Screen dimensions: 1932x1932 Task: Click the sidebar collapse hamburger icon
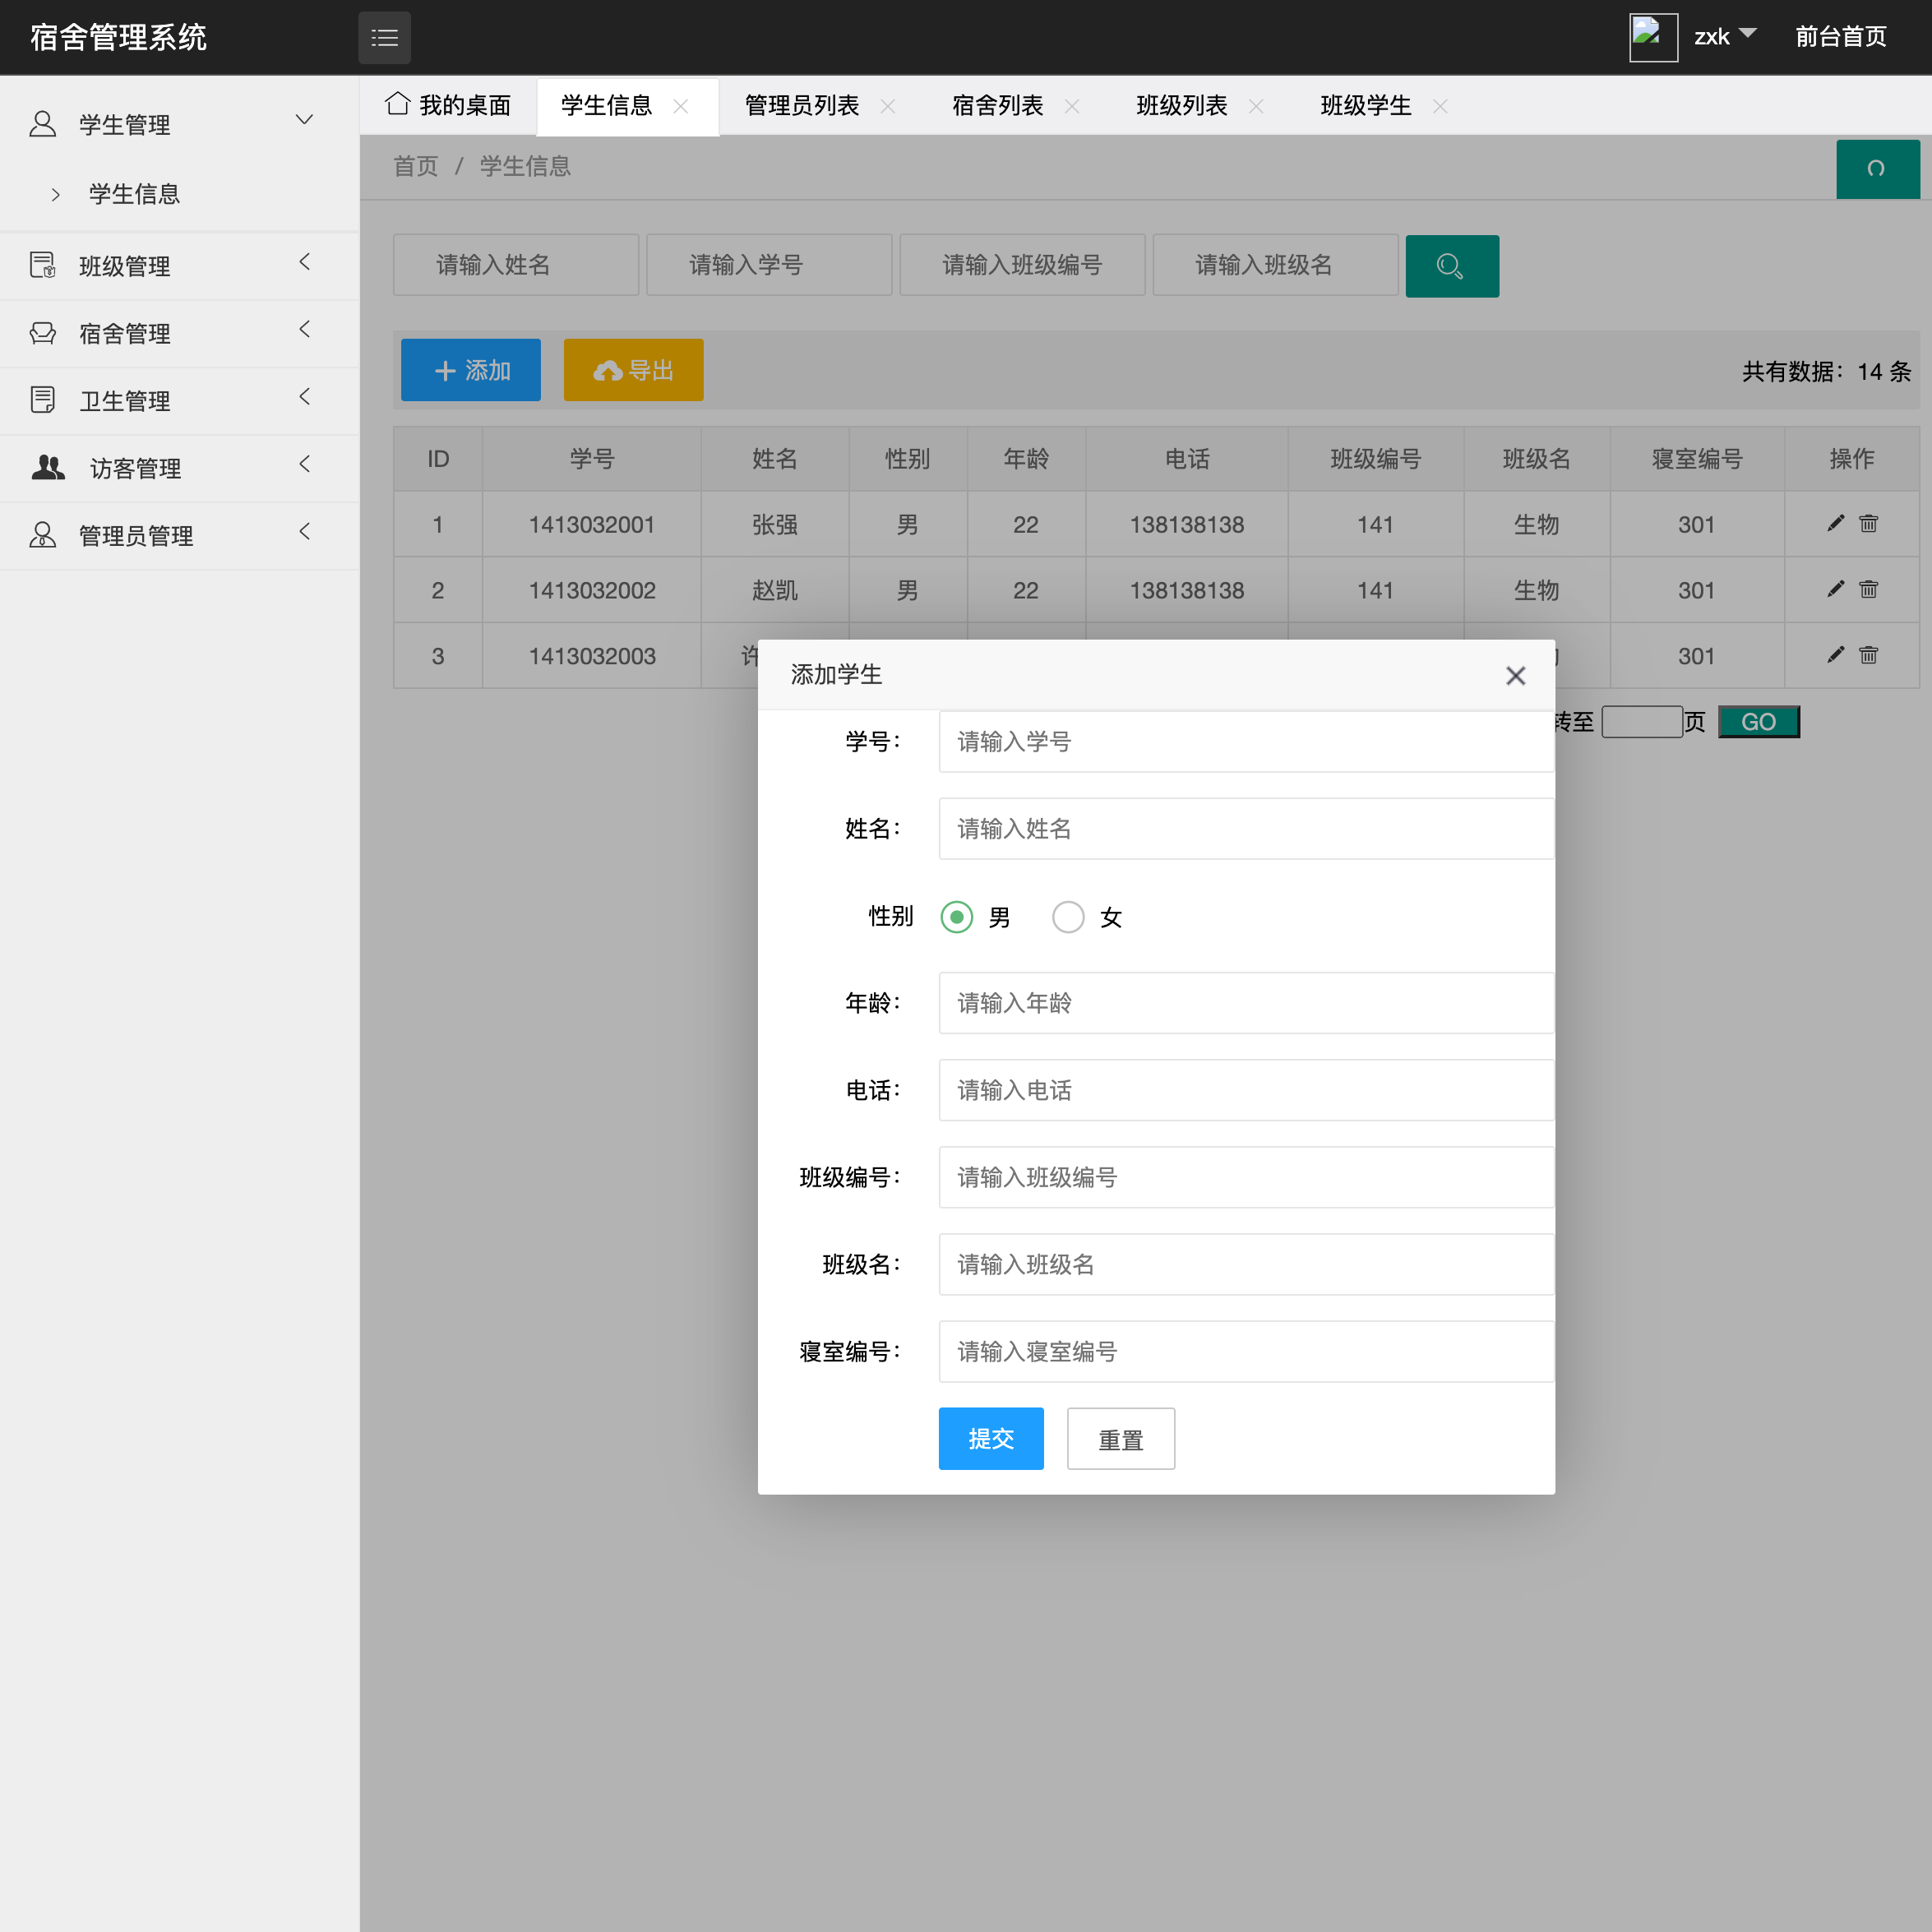coord(384,38)
